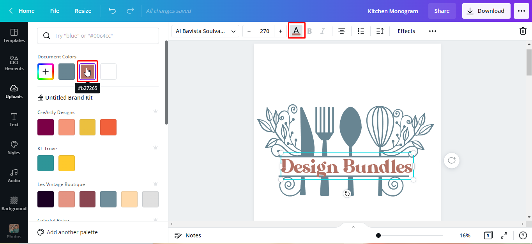
Task: Click Add another palette
Action: click(68, 232)
